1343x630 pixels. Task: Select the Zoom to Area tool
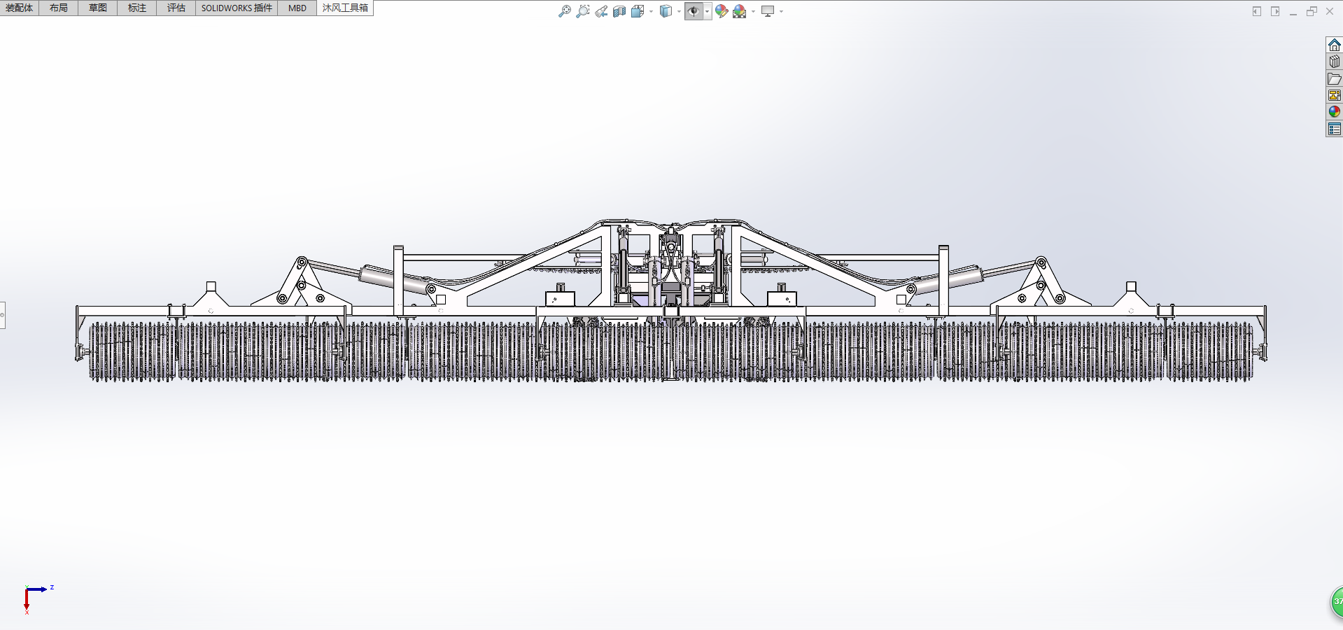pyautogui.click(x=582, y=11)
